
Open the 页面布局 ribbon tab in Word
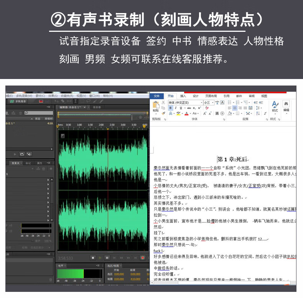[x=211, y=96]
